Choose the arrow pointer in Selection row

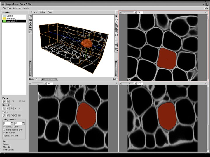[4, 108]
